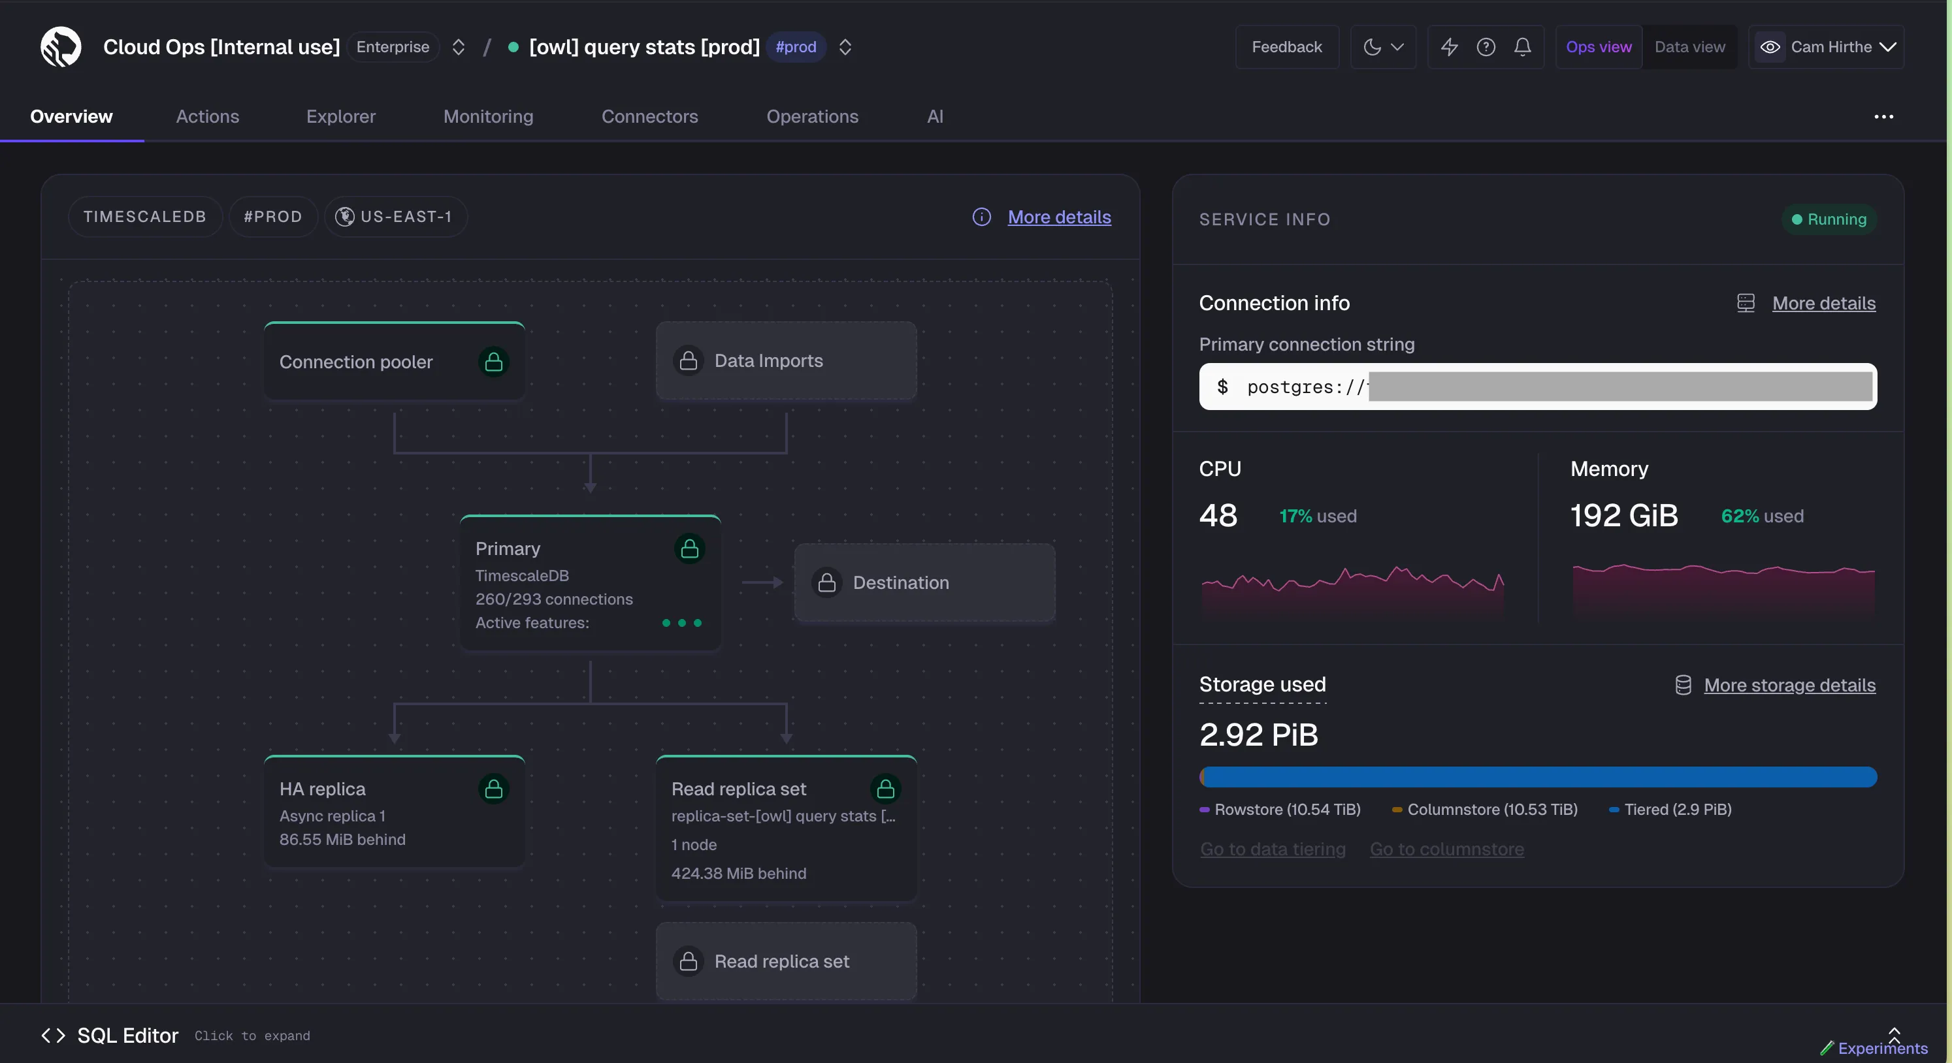Click the #PROD tag chip
1952x1063 pixels.
pyautogui.click(x=273, y=217)
